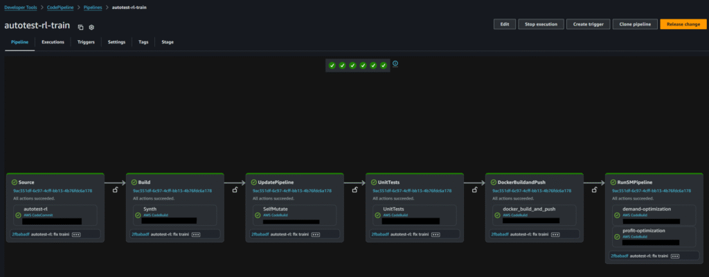
Task: Toggle transition lock between DockerBuildandPush and RunSMPipeline
Action: 594,189
